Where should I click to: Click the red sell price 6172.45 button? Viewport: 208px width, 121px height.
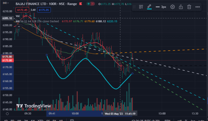(22, 10)
